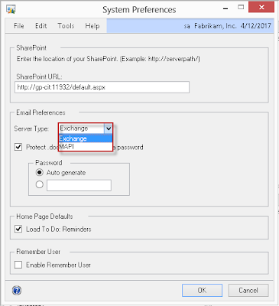Click the System Preferences window app icon
Screen dimensions: 279x306
[11, 9]
